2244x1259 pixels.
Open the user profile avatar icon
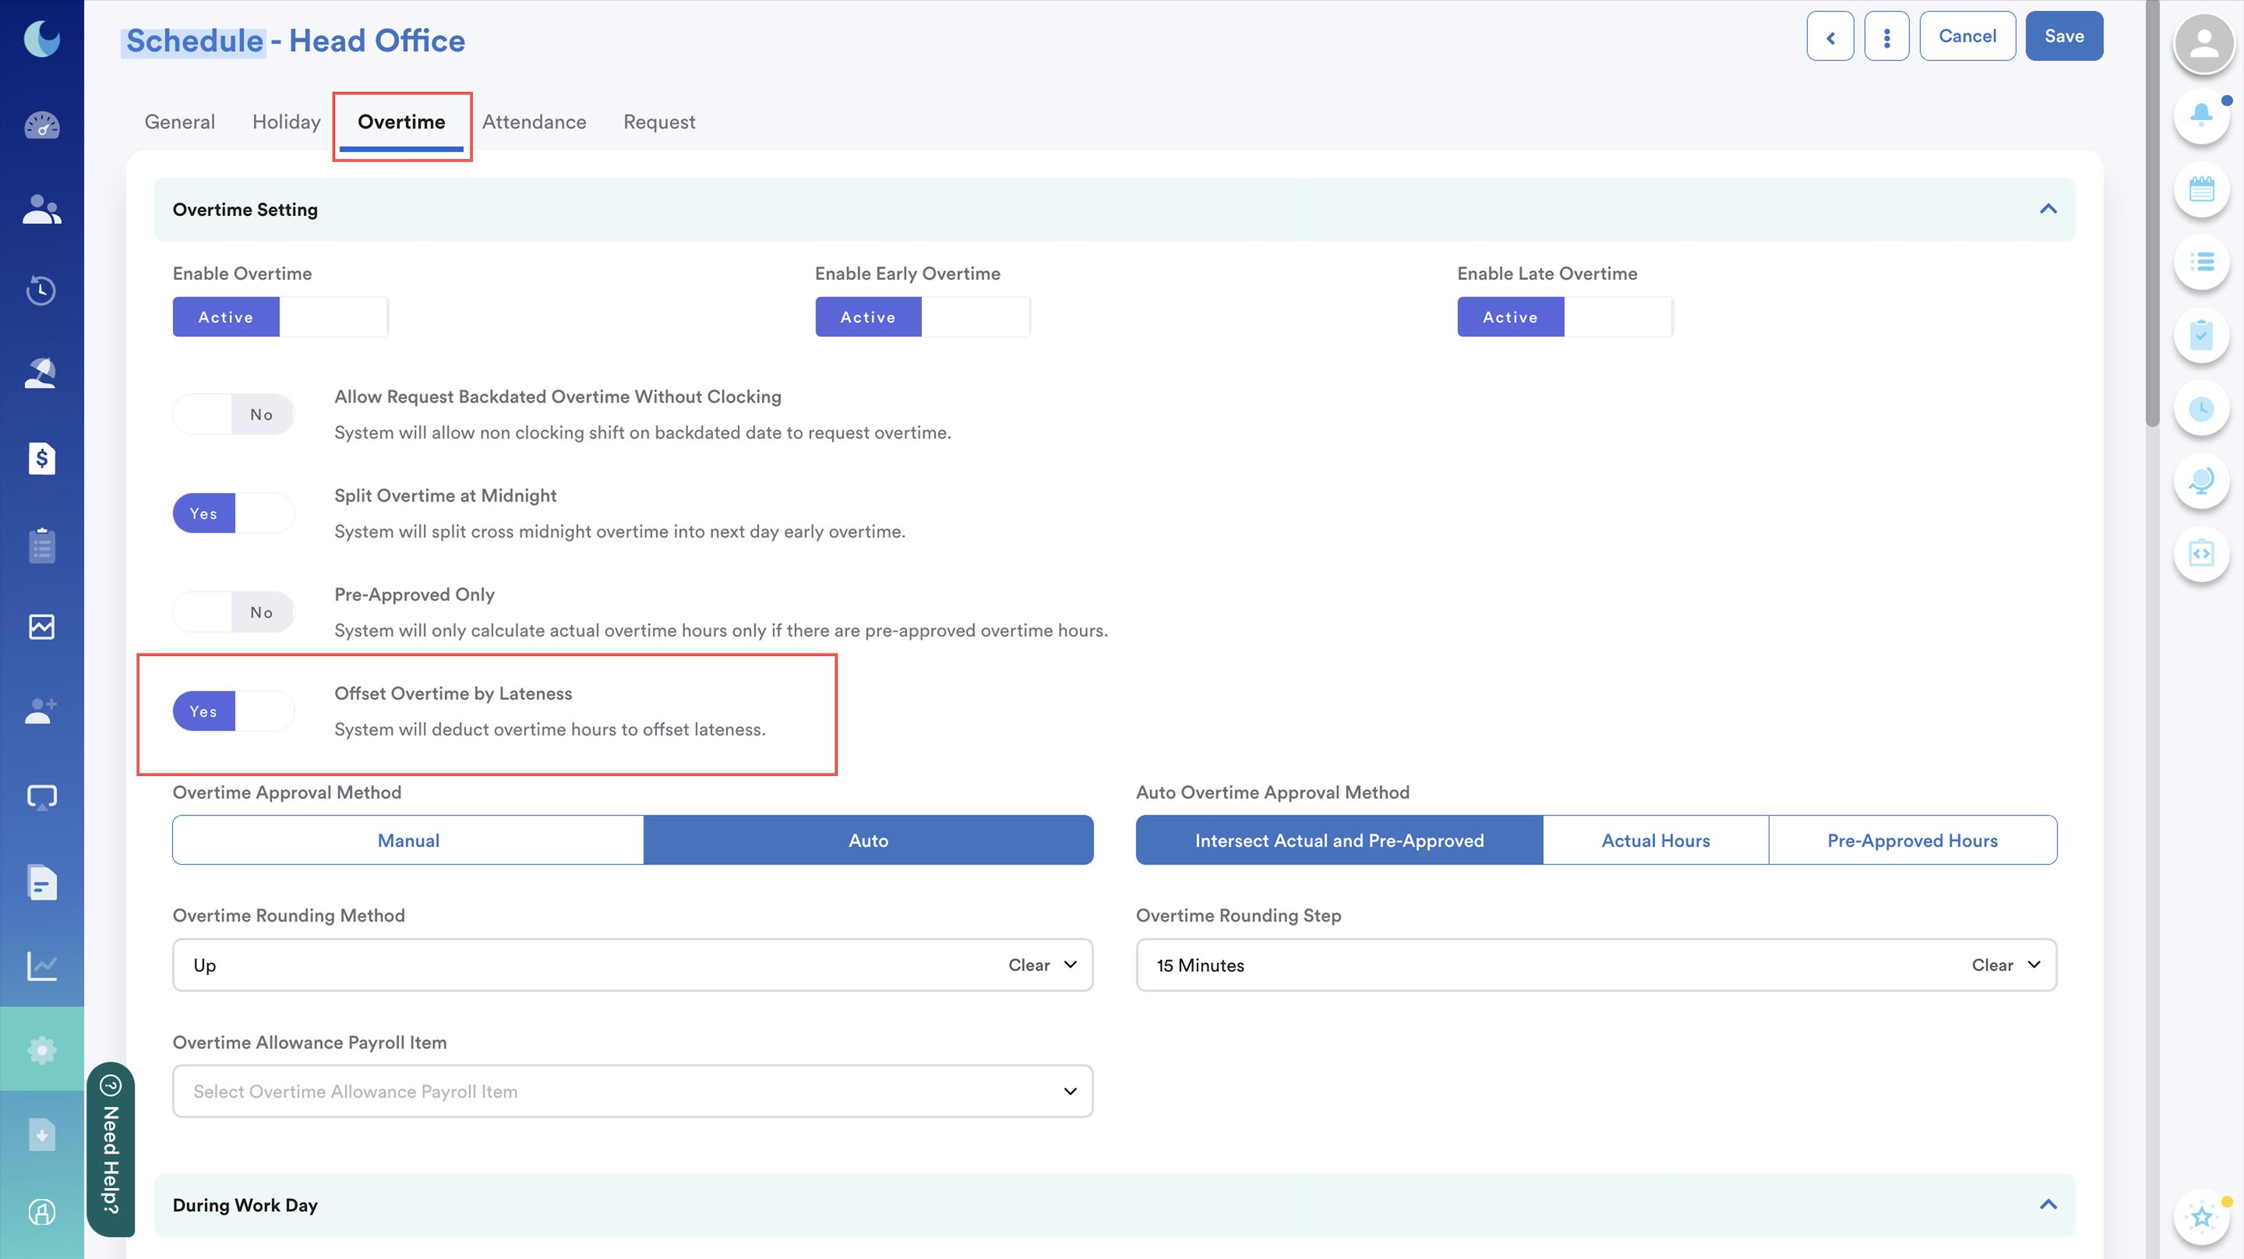point(2204,42)
